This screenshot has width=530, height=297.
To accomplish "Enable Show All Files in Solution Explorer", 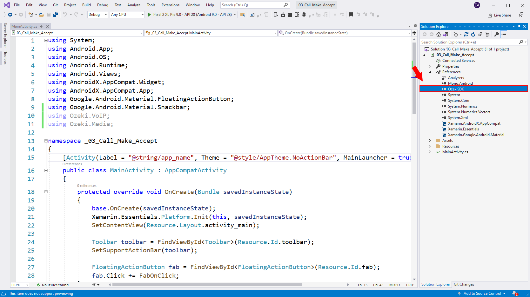I will click(487, 34).
